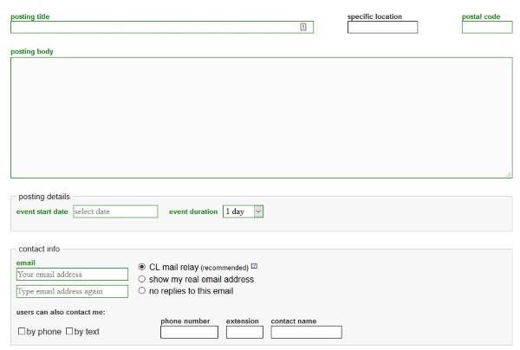This screenshot has width=520, height=350.
Task: Click into the posting title field
Action: point(156,27)
